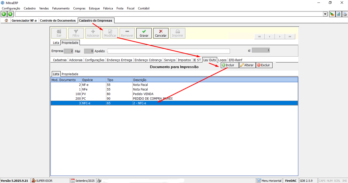This screenshot has width=348, height=183.
Task: Switch to the EFD-Reinf tab
Action: point(235,60)
